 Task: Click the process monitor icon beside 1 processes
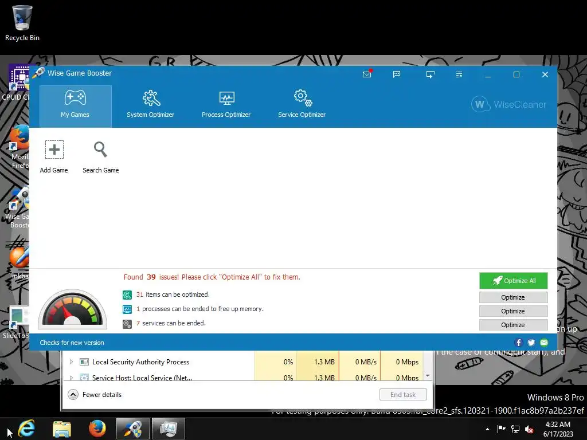pyautogui.click(x=127, y=309)
